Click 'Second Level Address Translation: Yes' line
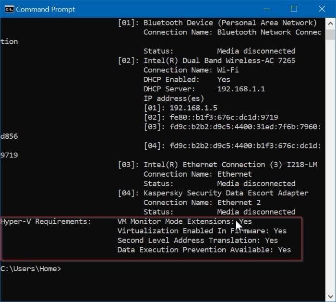Image resolution: width=336 pixels, height=302 pixels. [x=198, y=240]
